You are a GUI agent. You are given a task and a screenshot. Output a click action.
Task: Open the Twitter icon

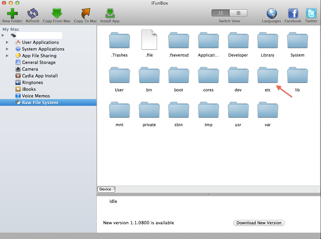pos(311,13)
